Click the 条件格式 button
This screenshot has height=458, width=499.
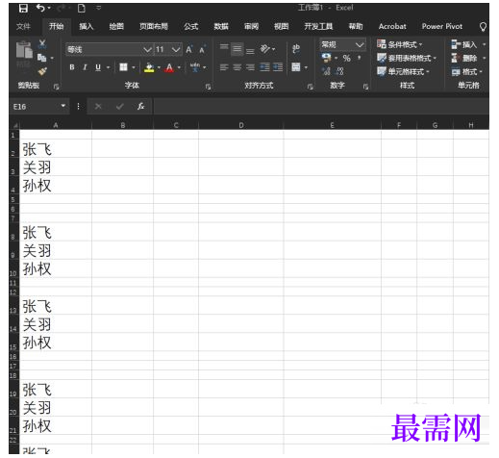click(x=399, y=44)
